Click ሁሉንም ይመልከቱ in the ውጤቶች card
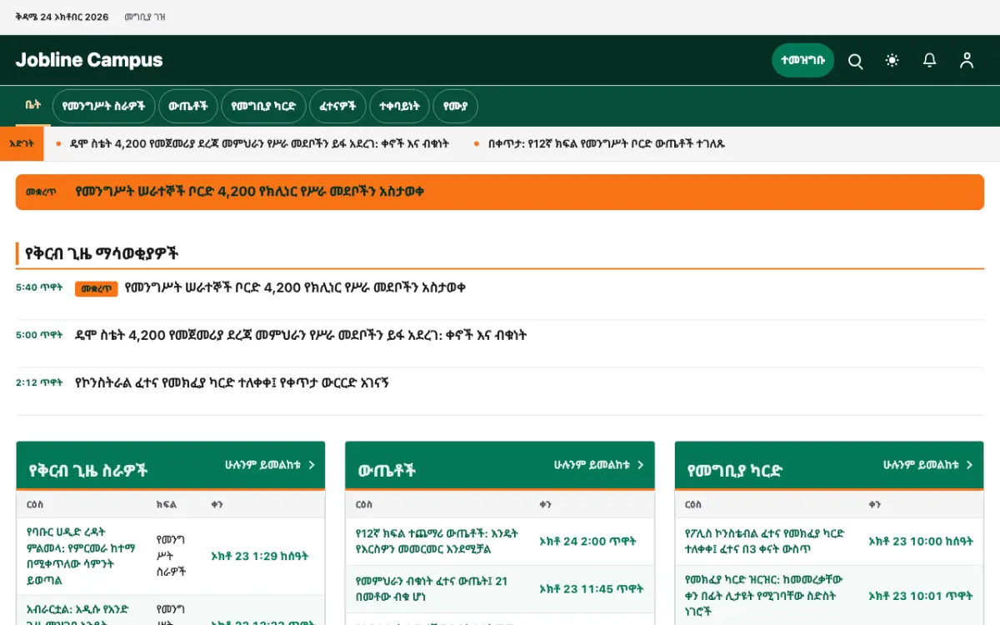 pyautogui.click(x=599, y=465)
